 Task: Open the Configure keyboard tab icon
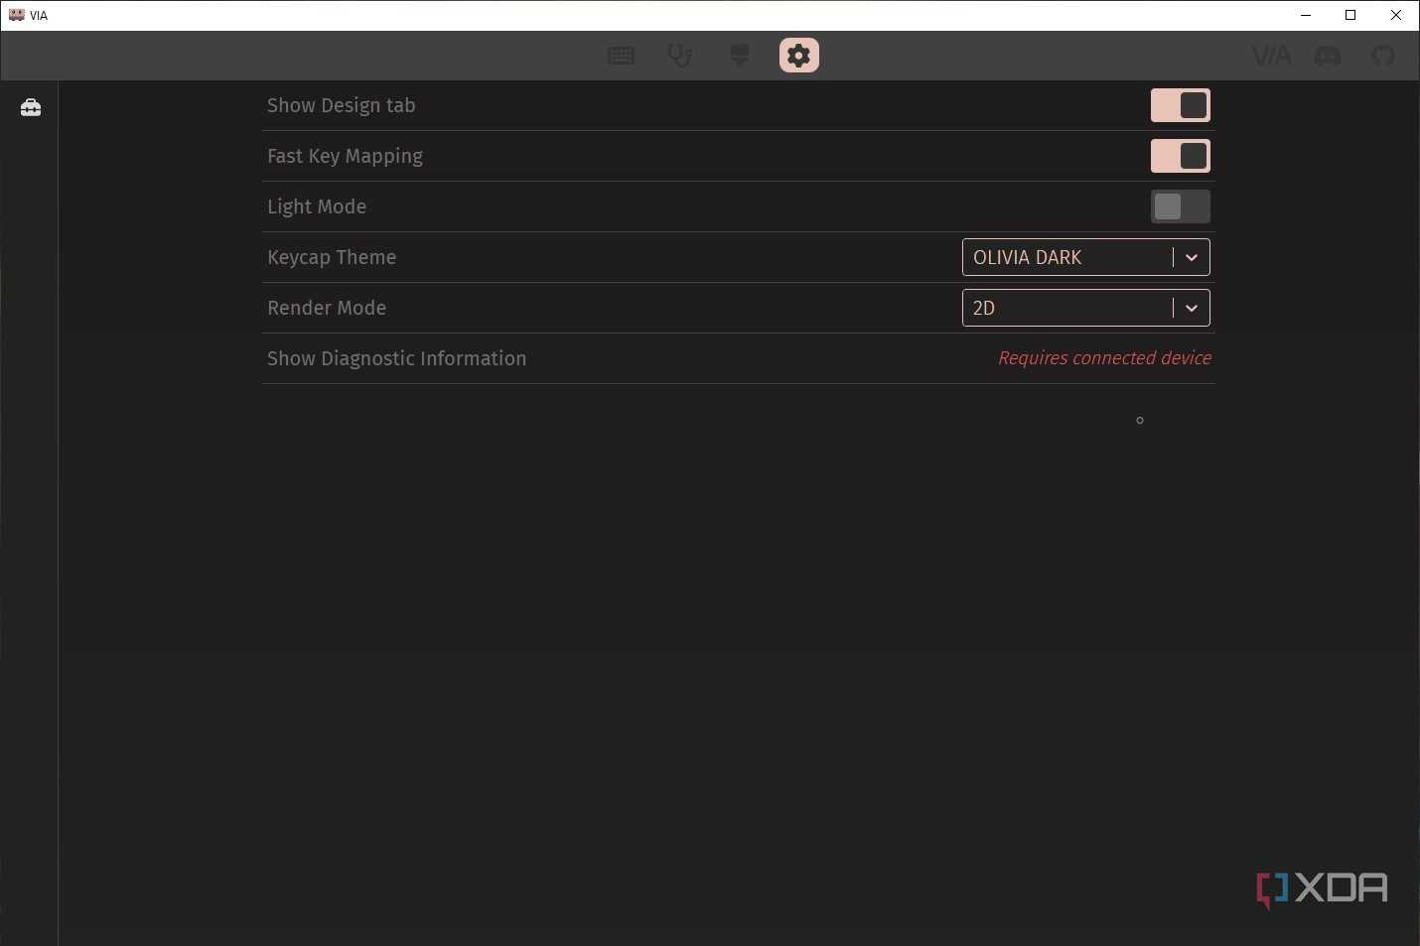pyautogui.click(x=621, y=56)
